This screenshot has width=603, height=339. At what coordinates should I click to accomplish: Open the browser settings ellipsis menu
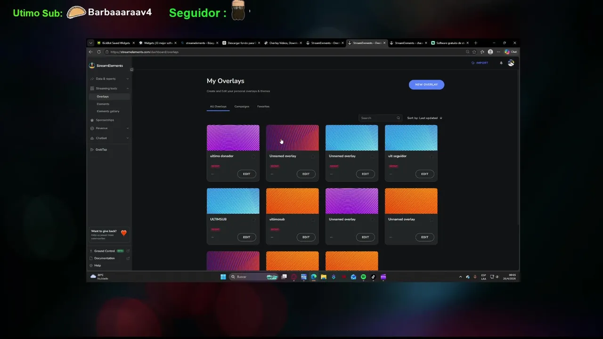pos(498,52)
